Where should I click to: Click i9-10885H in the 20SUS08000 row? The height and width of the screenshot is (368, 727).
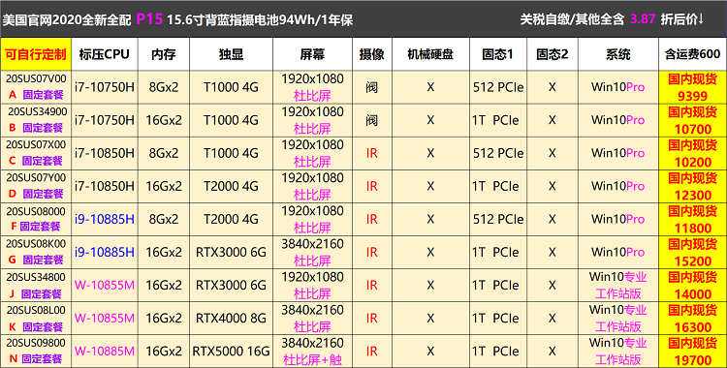point(105,219)
